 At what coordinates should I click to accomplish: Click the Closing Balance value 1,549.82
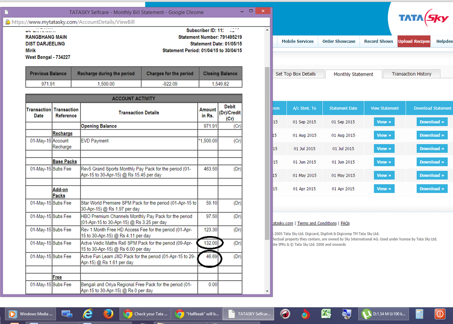(220, 84)
